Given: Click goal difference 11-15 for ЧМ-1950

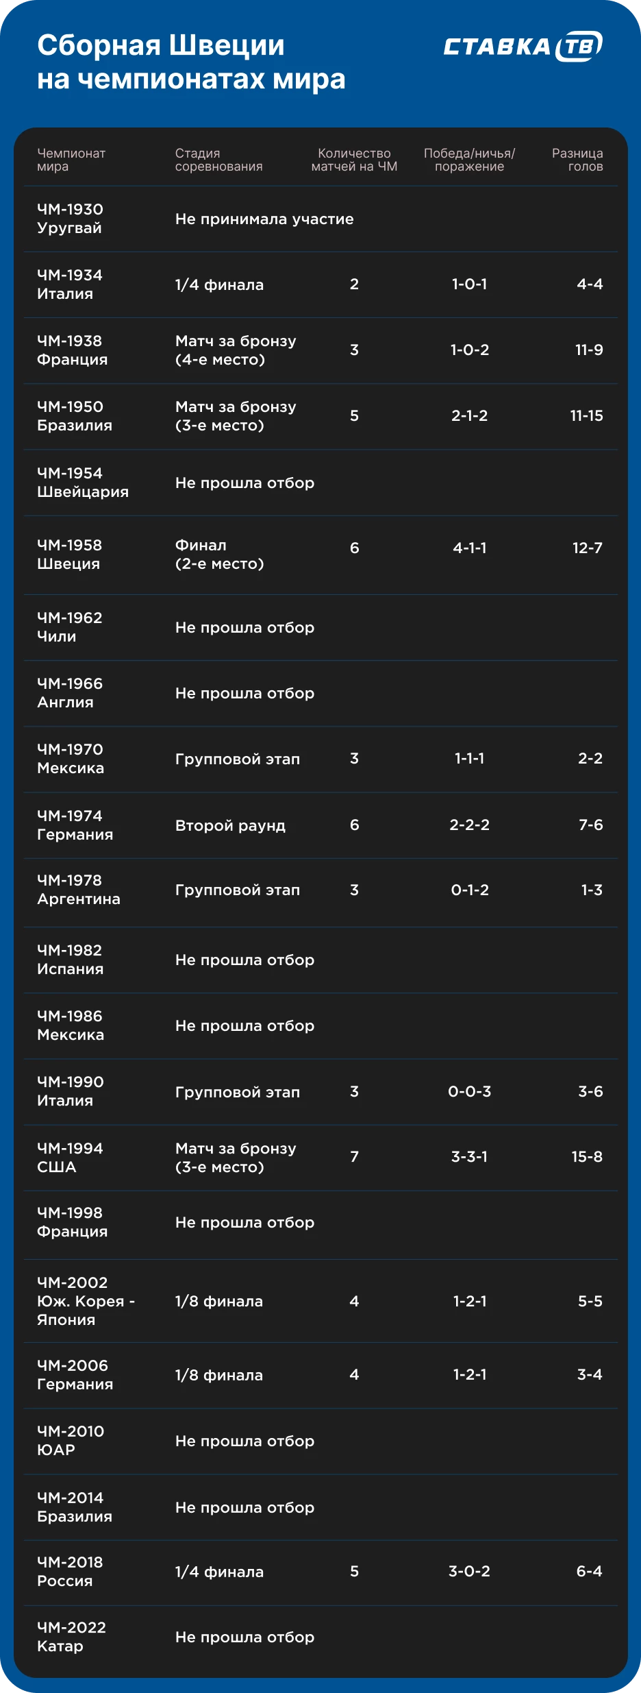Looking at the screenshot, I should (x=586, y=416).
